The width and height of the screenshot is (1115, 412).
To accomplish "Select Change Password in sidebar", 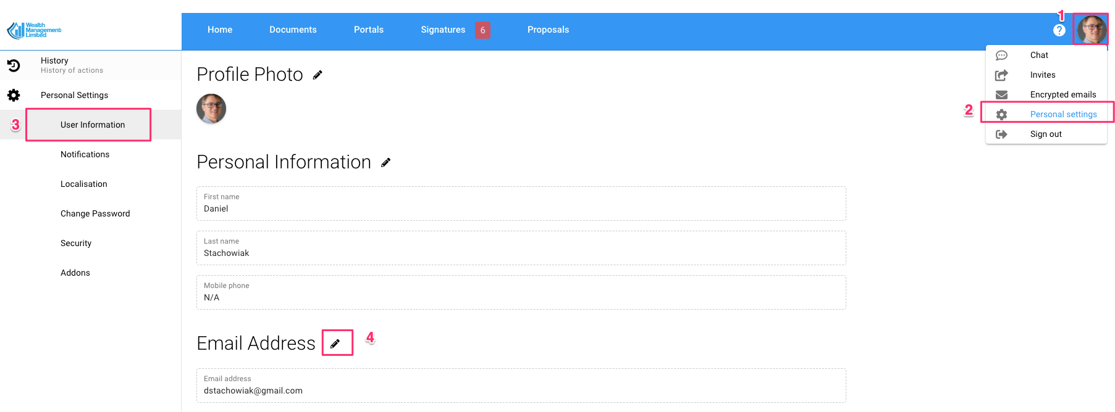I will point(95,213).
